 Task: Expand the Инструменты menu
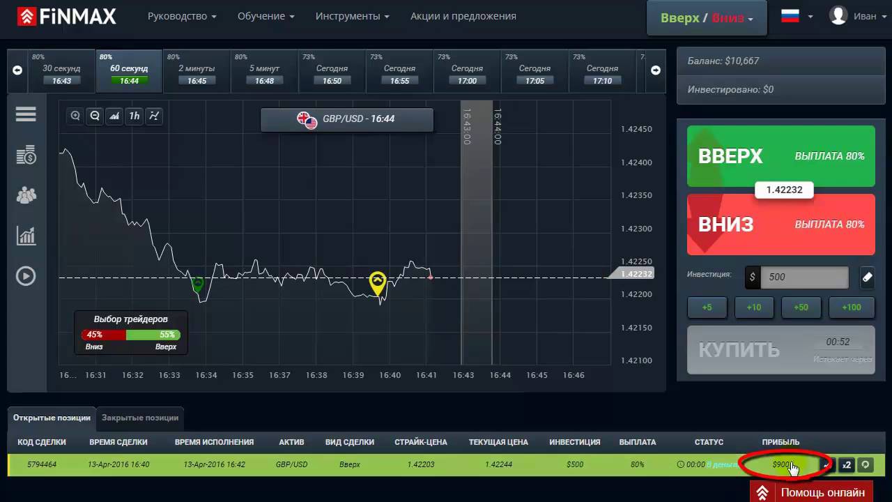[352, 16]
